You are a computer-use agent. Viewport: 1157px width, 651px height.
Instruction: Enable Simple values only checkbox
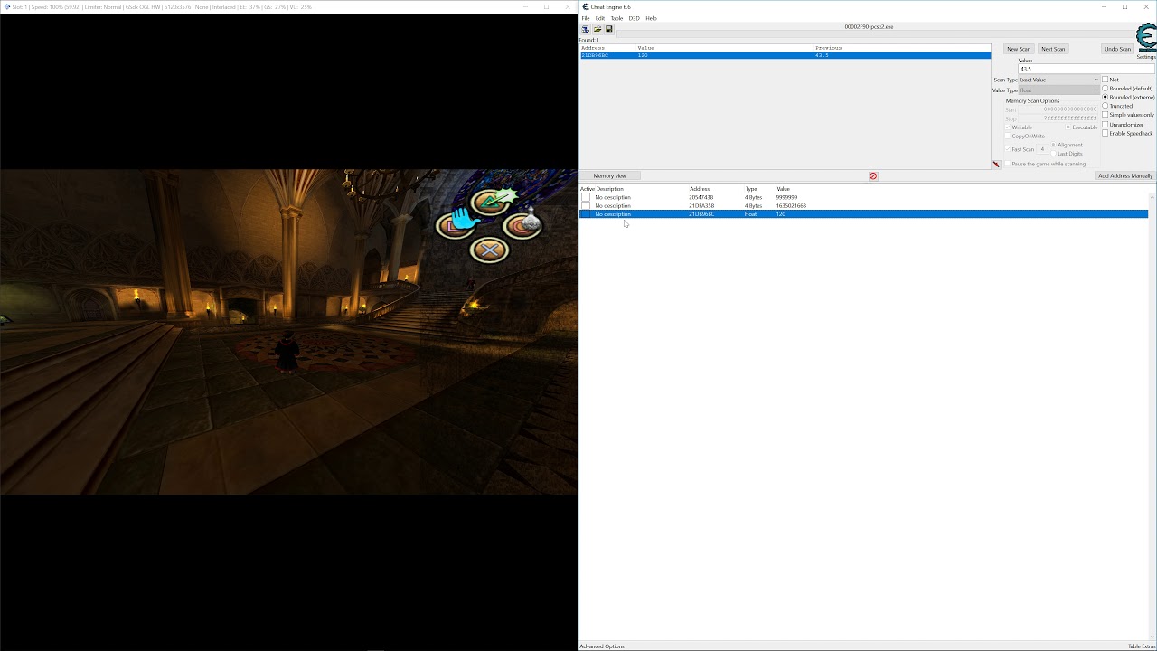(1105, 115)
